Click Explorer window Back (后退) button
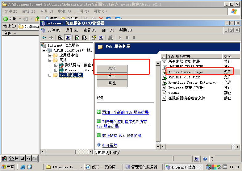This screenshot has width=242, height=171. 10,19
